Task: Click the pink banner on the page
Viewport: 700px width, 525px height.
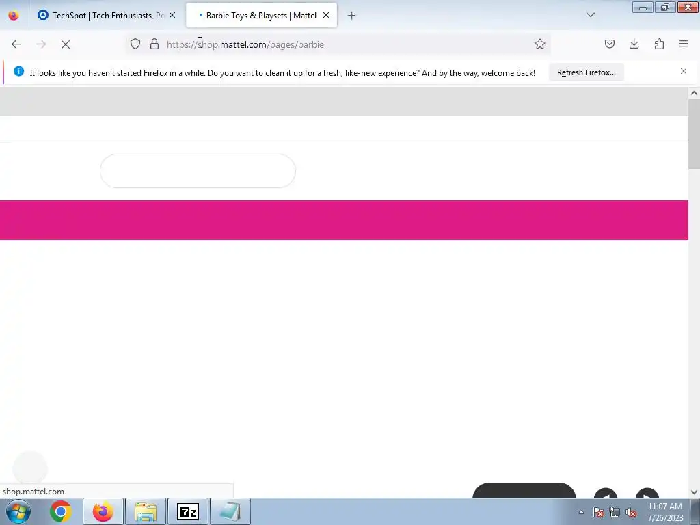Action: click(x=344, y=220)
